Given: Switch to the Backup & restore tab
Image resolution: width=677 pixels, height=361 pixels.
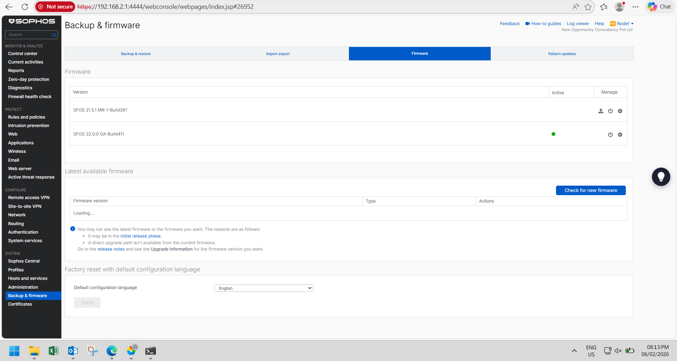Looking at the screenshot, I should [x=136, y=54].
